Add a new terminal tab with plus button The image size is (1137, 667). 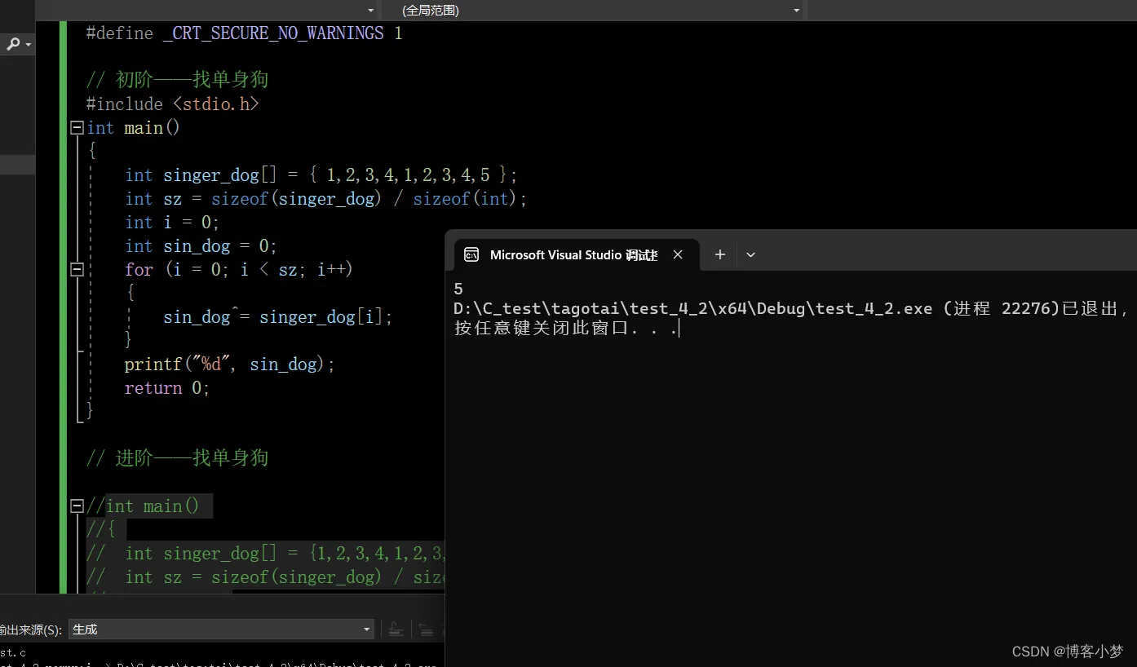point(720,255)
